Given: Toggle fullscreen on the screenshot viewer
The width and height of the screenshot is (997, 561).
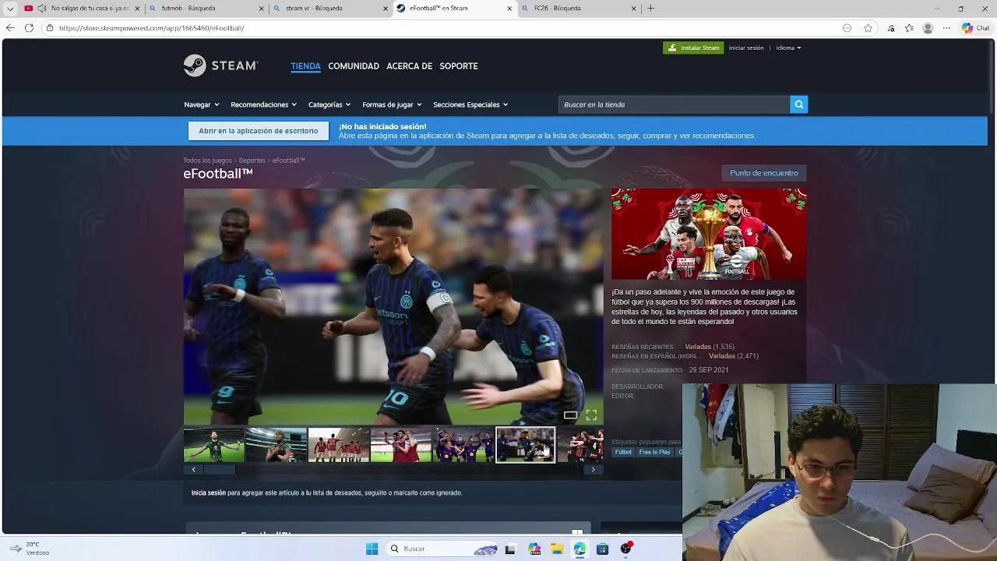Looking at the screenshot, I should click(x=591, y=415).
